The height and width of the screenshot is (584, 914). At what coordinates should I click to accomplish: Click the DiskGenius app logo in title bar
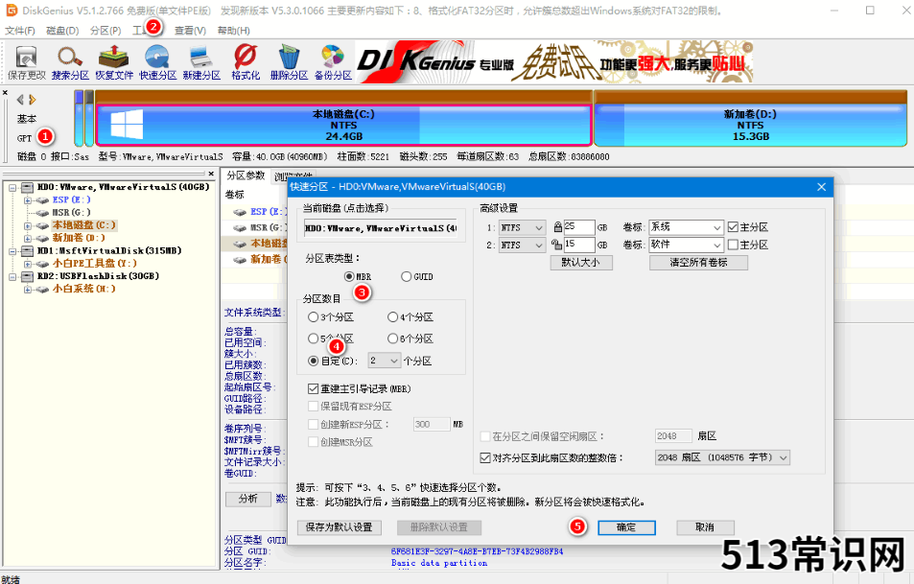(12, 11)
